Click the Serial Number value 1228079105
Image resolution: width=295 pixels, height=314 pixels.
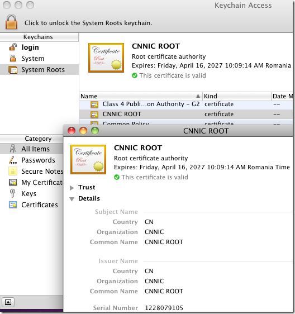(164, 308)
